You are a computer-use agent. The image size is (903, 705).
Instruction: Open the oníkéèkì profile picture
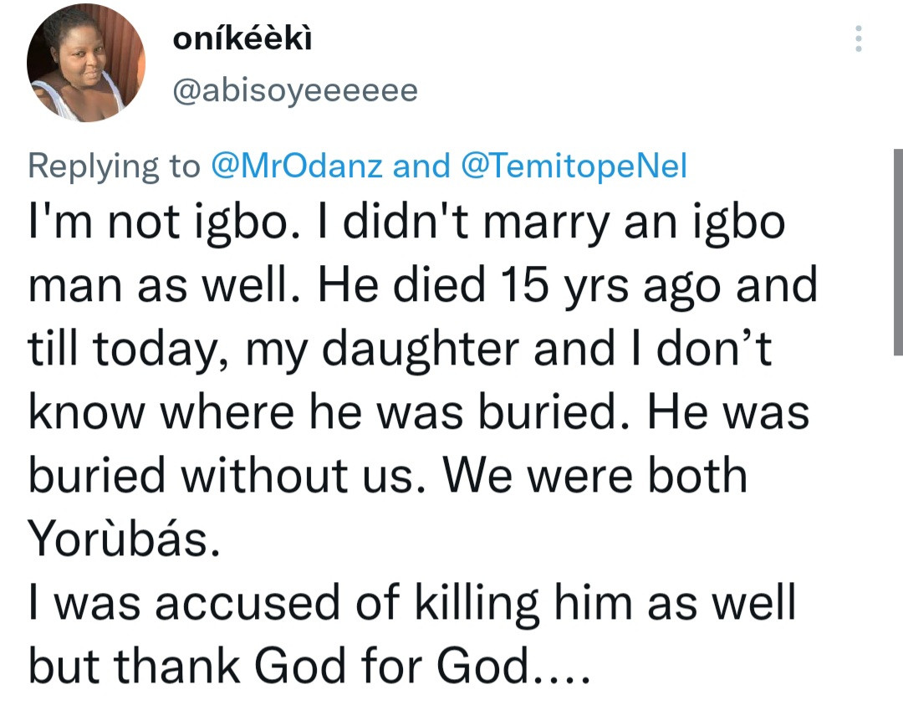pos(86,63)
